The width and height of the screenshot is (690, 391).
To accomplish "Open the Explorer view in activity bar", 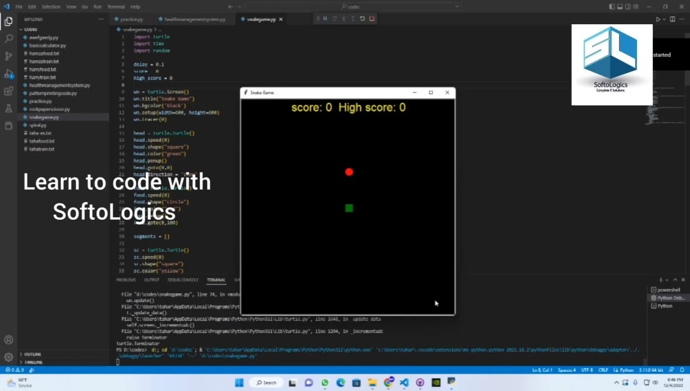I will (8, 22).
